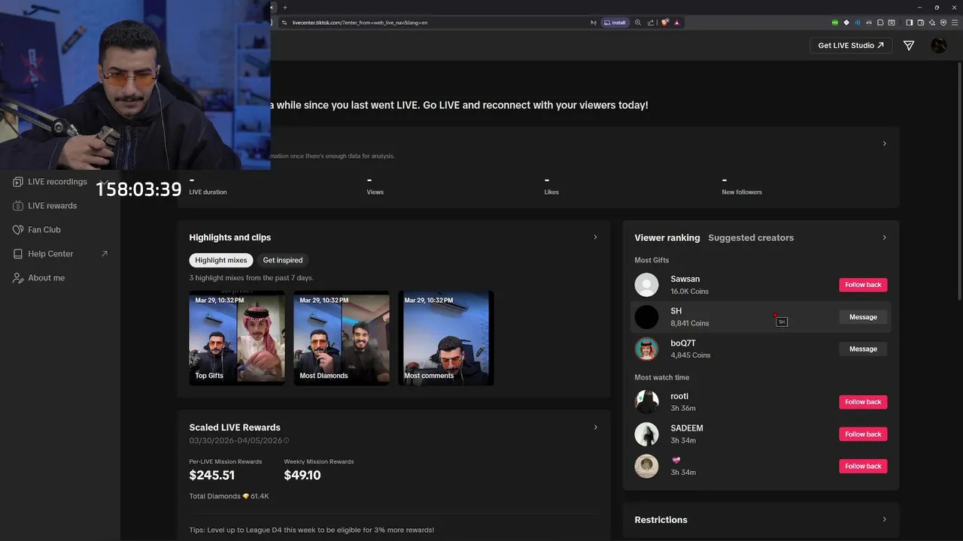The height and width of the screenshot is (541, 963).
Task: Click the Brave VPN shield icon
Action: click(x=943, y=23)
